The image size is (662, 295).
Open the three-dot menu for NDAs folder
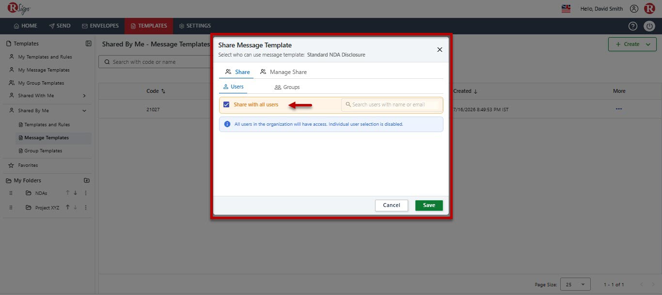pyautogui.click(x=86, y=193)
